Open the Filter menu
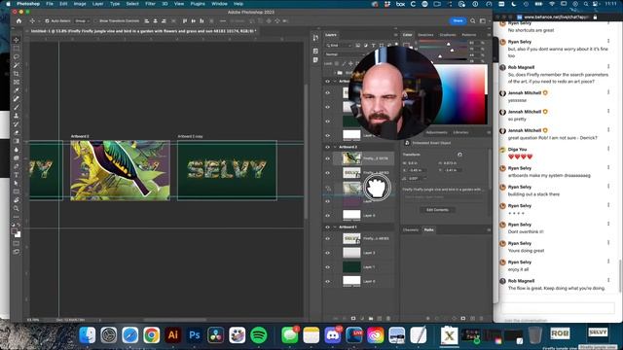 pos(150,4)
